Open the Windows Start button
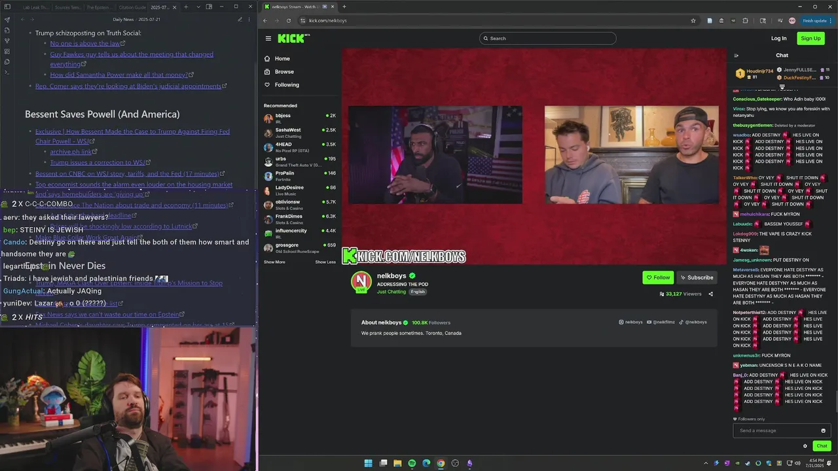Image resolution: width=838 pixels, height=471 pixels. 368,463
